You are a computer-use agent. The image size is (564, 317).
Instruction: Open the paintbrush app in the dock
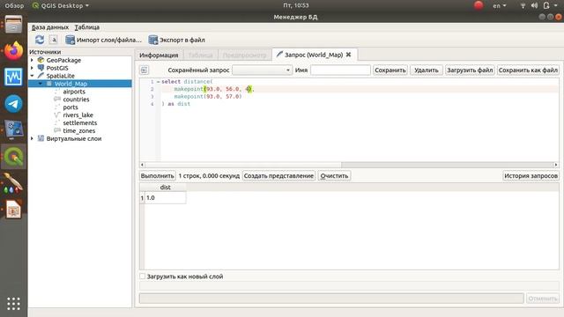tap(14, 182)
